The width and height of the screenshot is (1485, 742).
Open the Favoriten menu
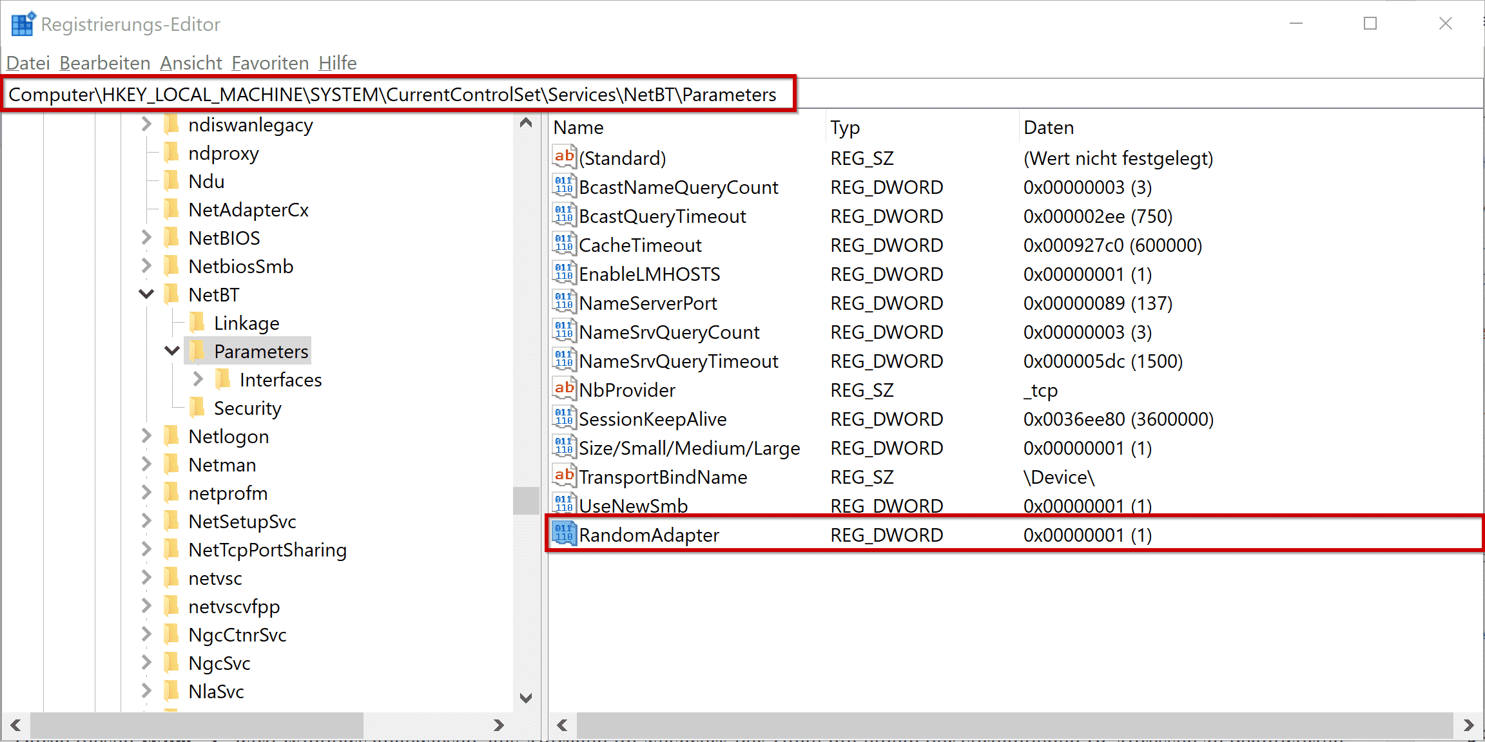click(270, 63)
